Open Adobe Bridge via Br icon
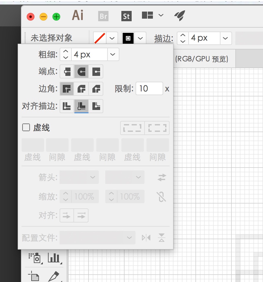263x282 pixels. point(103,16)
